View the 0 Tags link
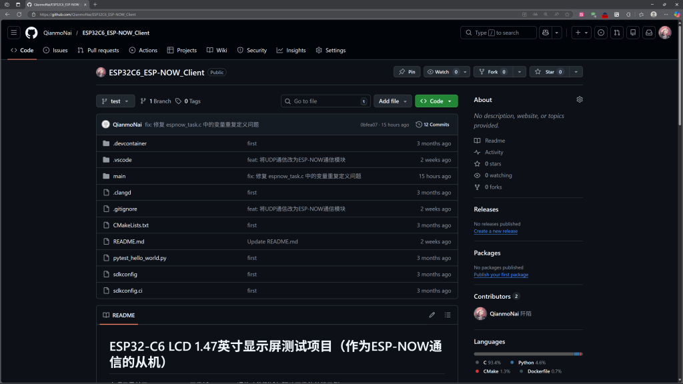683x384 pixels. (188, 101)
